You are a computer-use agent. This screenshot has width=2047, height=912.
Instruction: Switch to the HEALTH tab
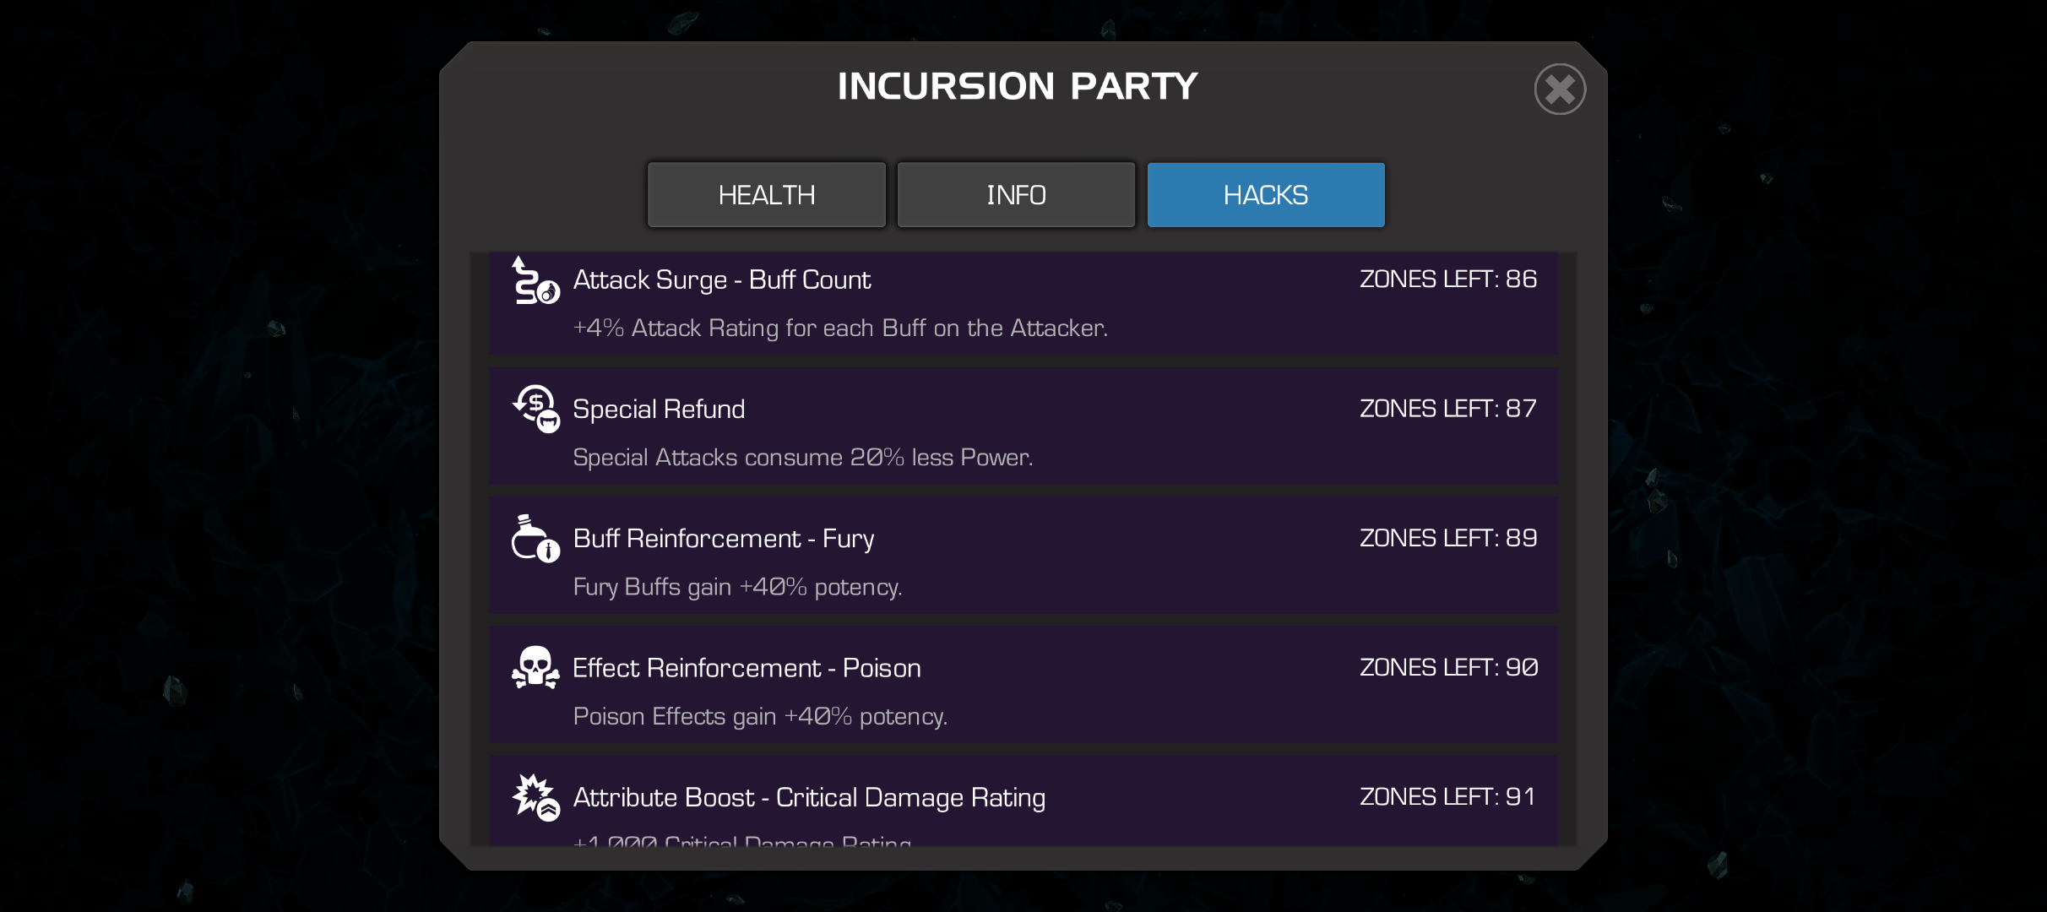coord(767,195)
